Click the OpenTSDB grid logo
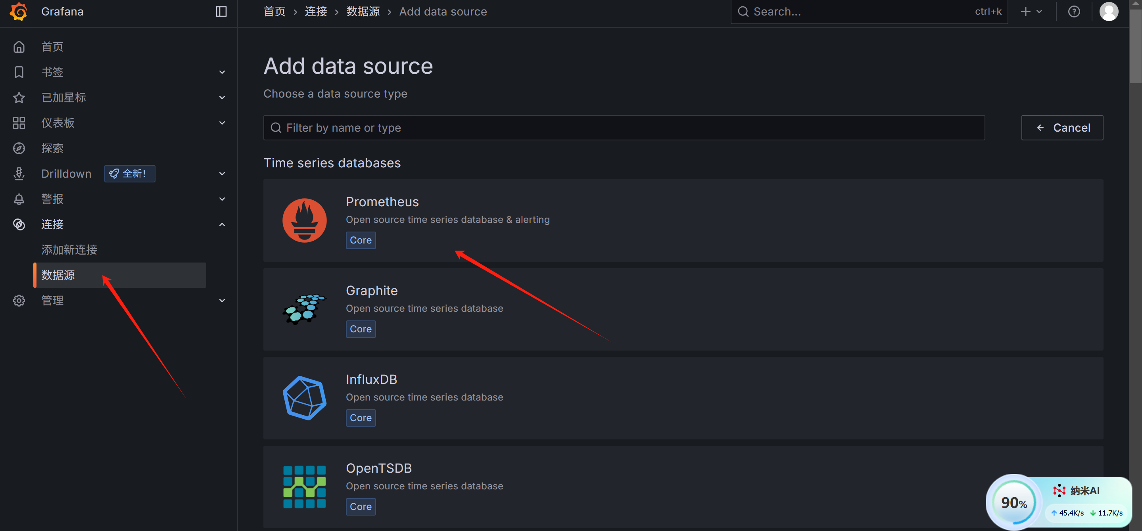This screenshot has width=1142, height=531. tap(304, 486)
